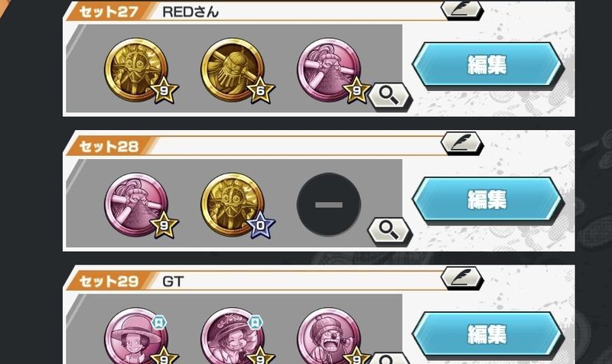Open the magnifier detail icon for セット29

point(390,359)
